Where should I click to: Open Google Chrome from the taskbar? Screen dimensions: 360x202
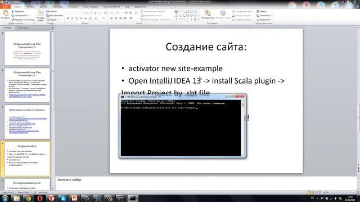(28, 198)
